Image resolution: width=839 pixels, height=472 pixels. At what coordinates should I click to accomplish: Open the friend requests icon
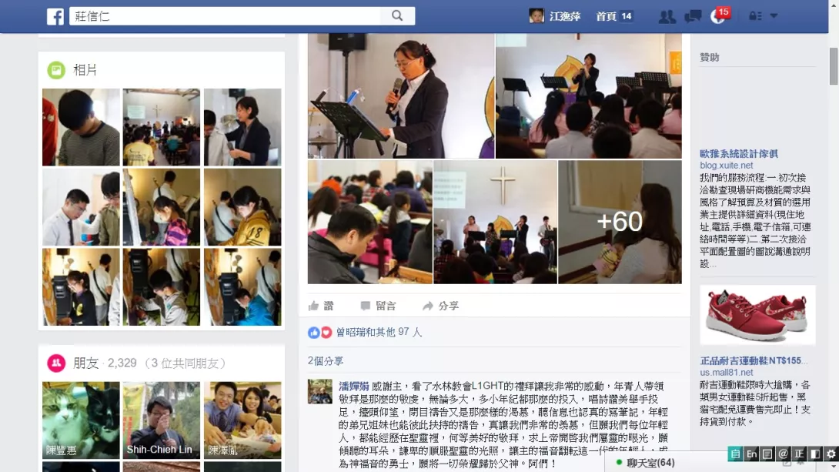click(x=667, y=17)
